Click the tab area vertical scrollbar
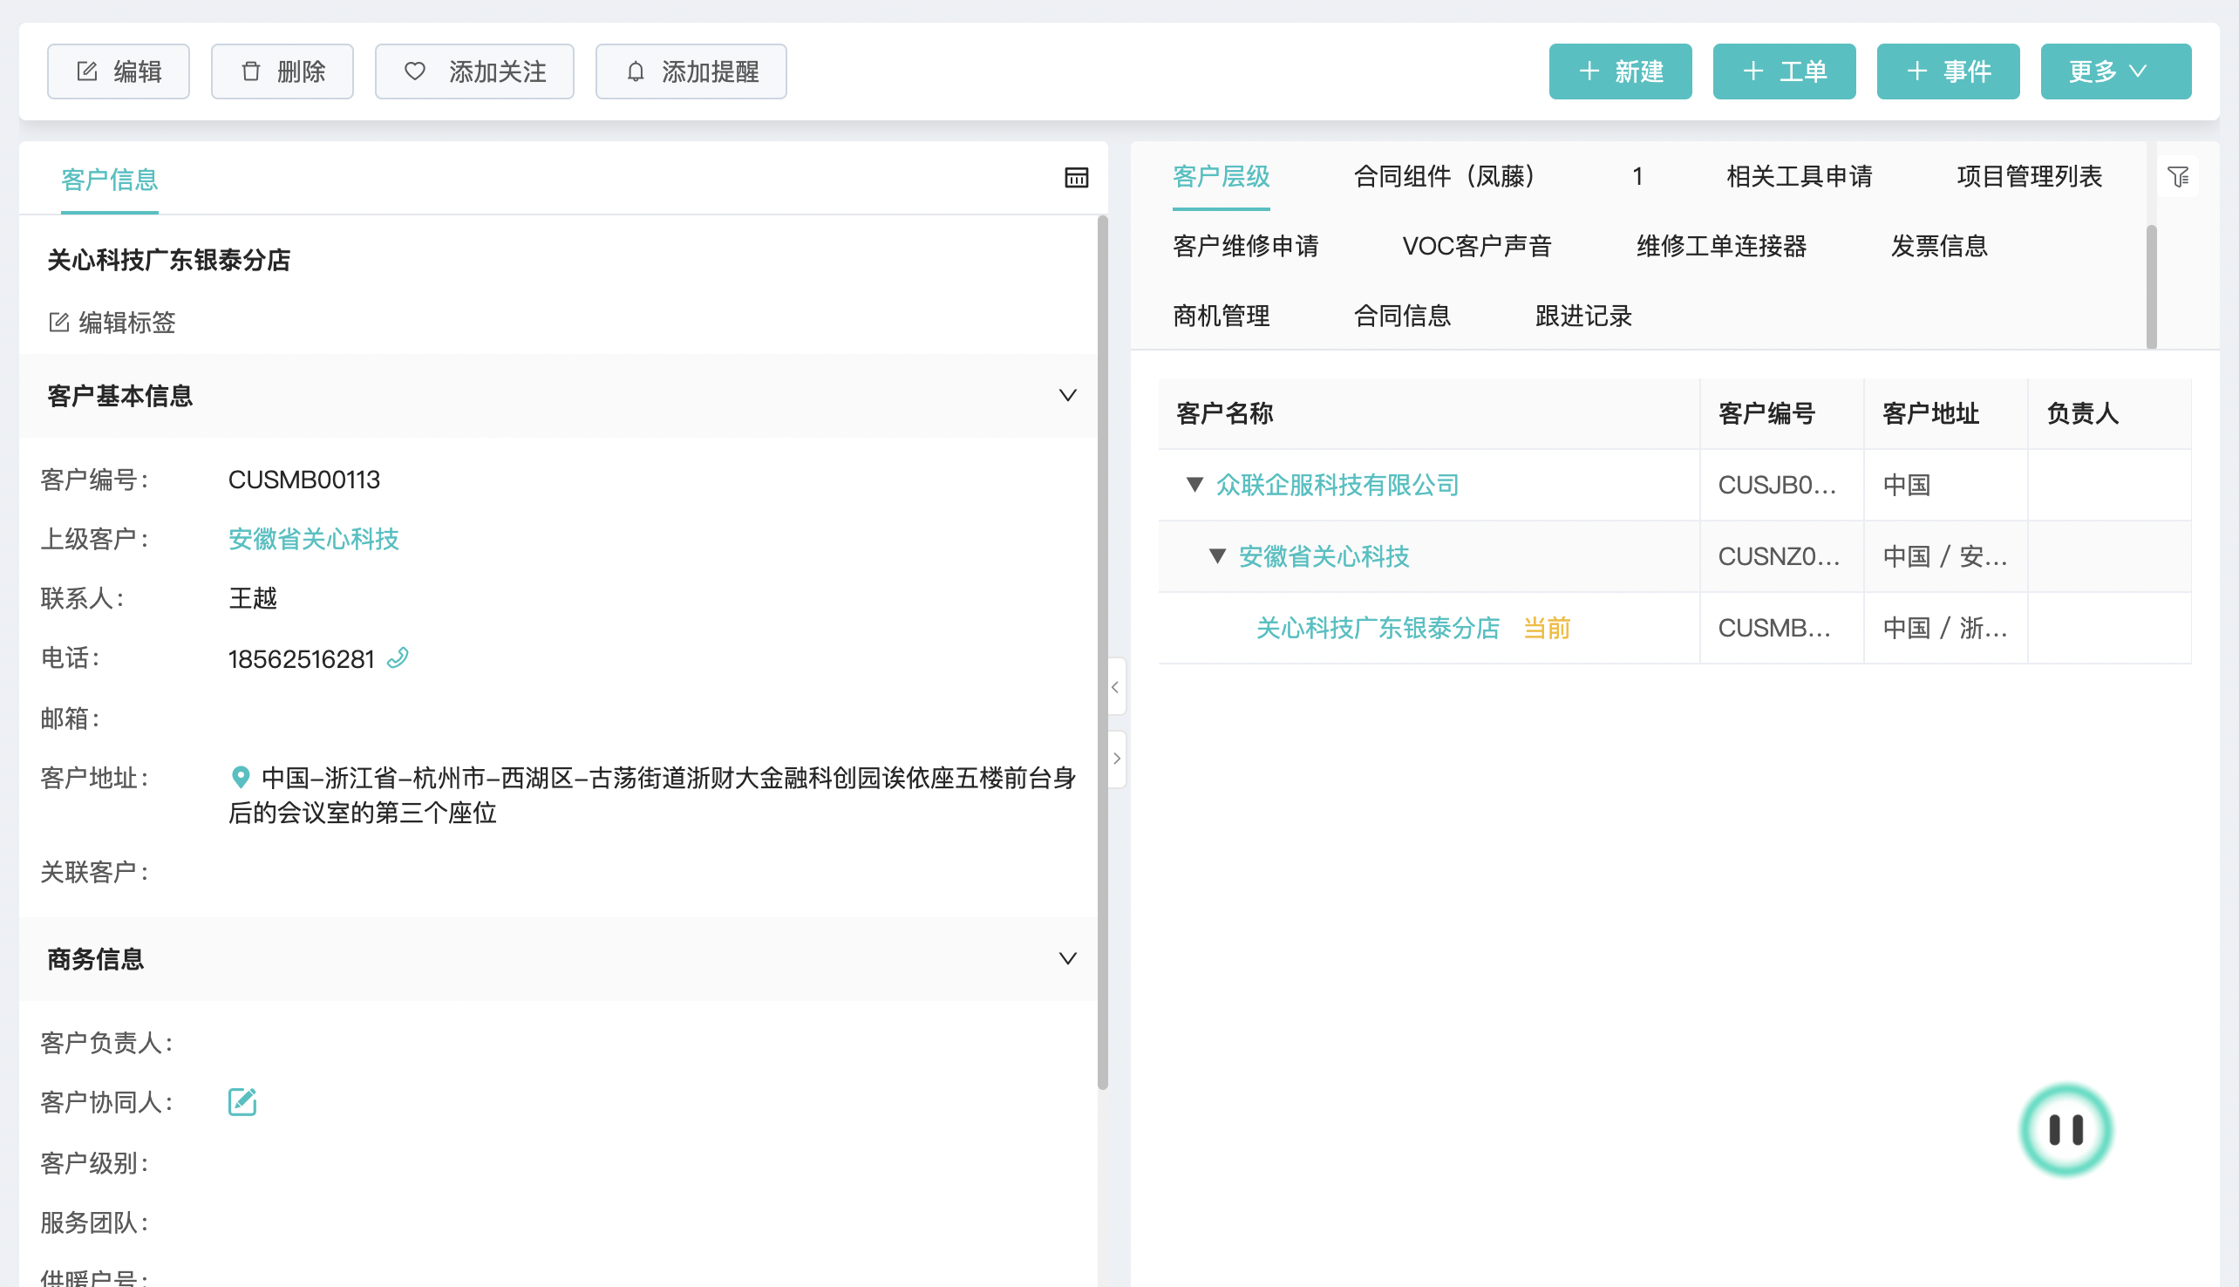 point(2152,287)
